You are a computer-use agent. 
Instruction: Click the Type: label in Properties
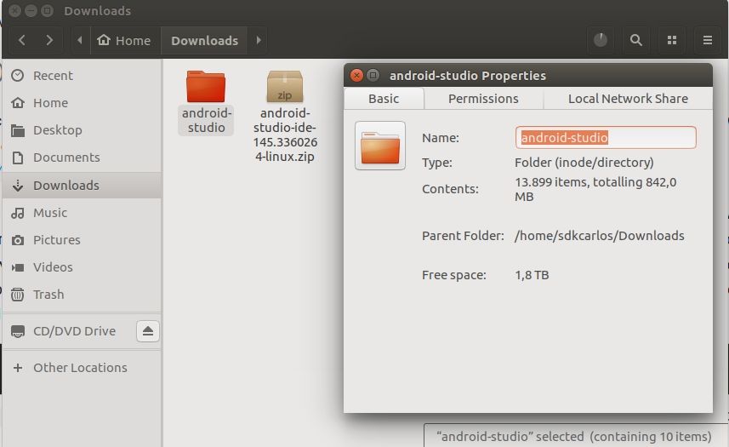436,163
